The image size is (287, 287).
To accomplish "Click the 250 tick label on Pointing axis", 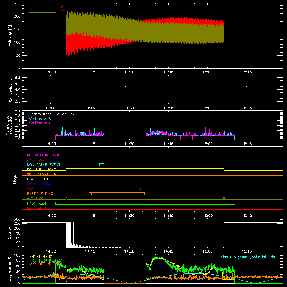I will pos(17,4).
